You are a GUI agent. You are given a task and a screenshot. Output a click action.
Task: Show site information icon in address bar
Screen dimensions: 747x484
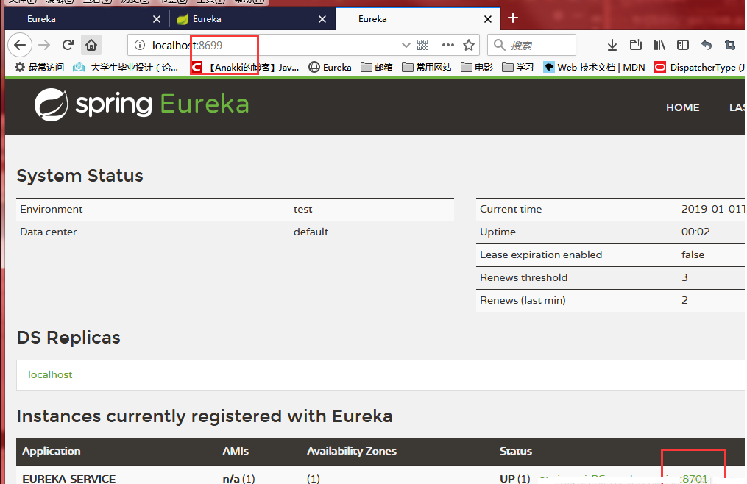140,46
